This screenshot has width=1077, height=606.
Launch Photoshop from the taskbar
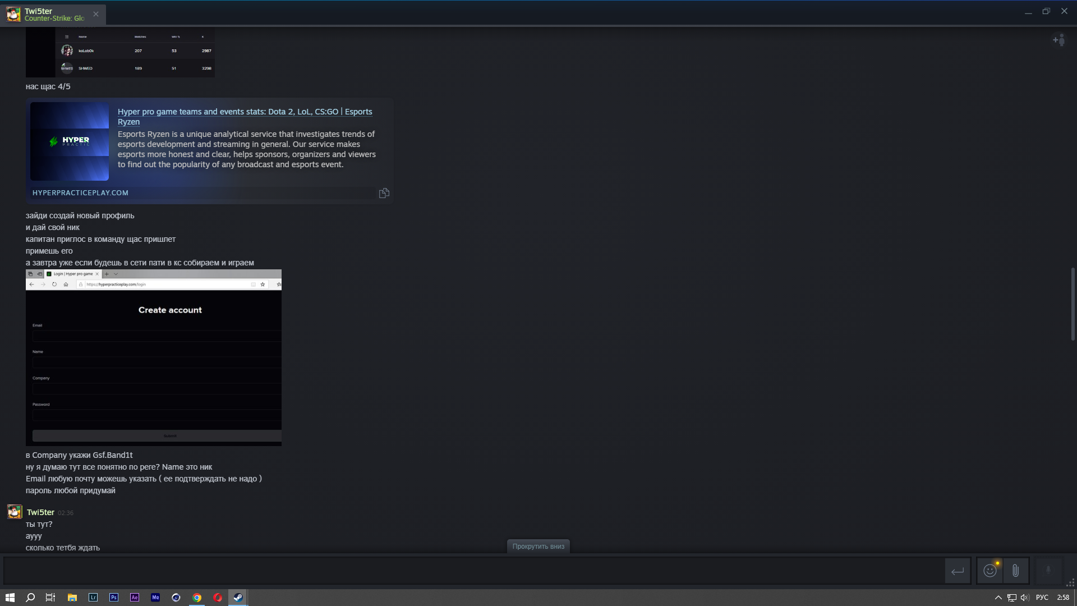114,598
